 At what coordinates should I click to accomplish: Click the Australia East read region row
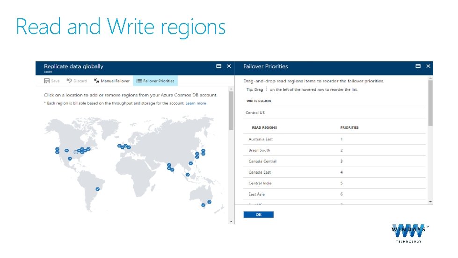pos(334,140)
